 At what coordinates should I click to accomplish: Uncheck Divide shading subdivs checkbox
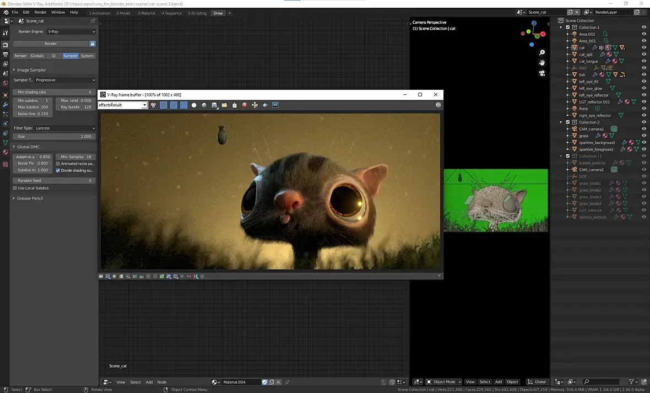click(58, 170)
